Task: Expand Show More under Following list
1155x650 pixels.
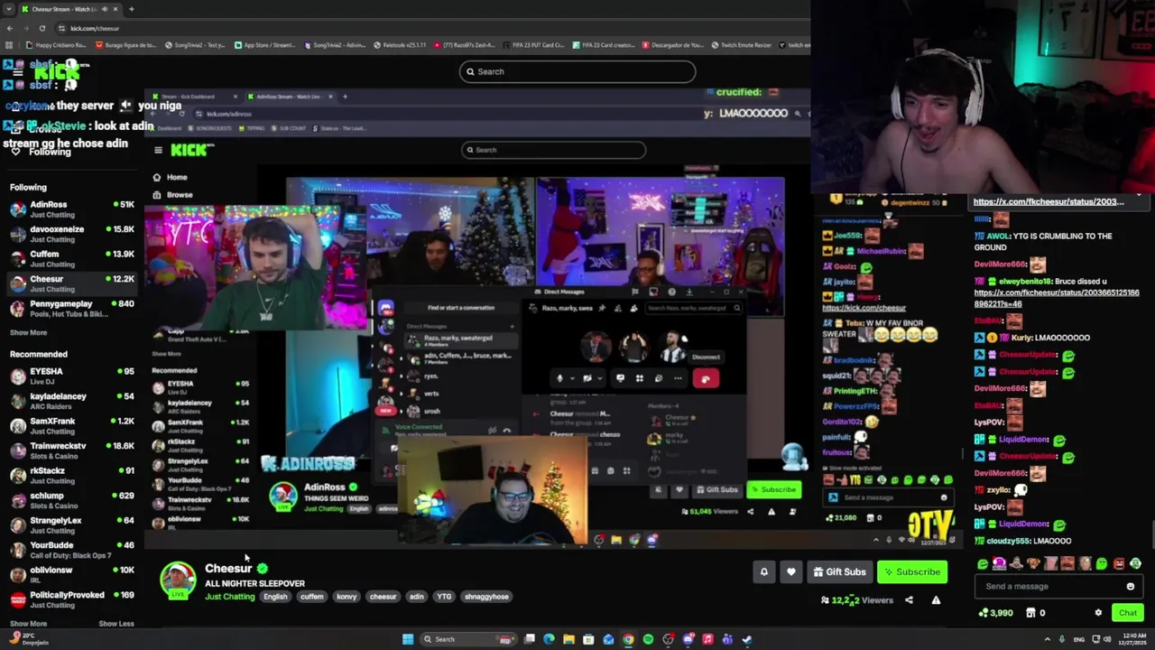Action: tap(28, 333)
